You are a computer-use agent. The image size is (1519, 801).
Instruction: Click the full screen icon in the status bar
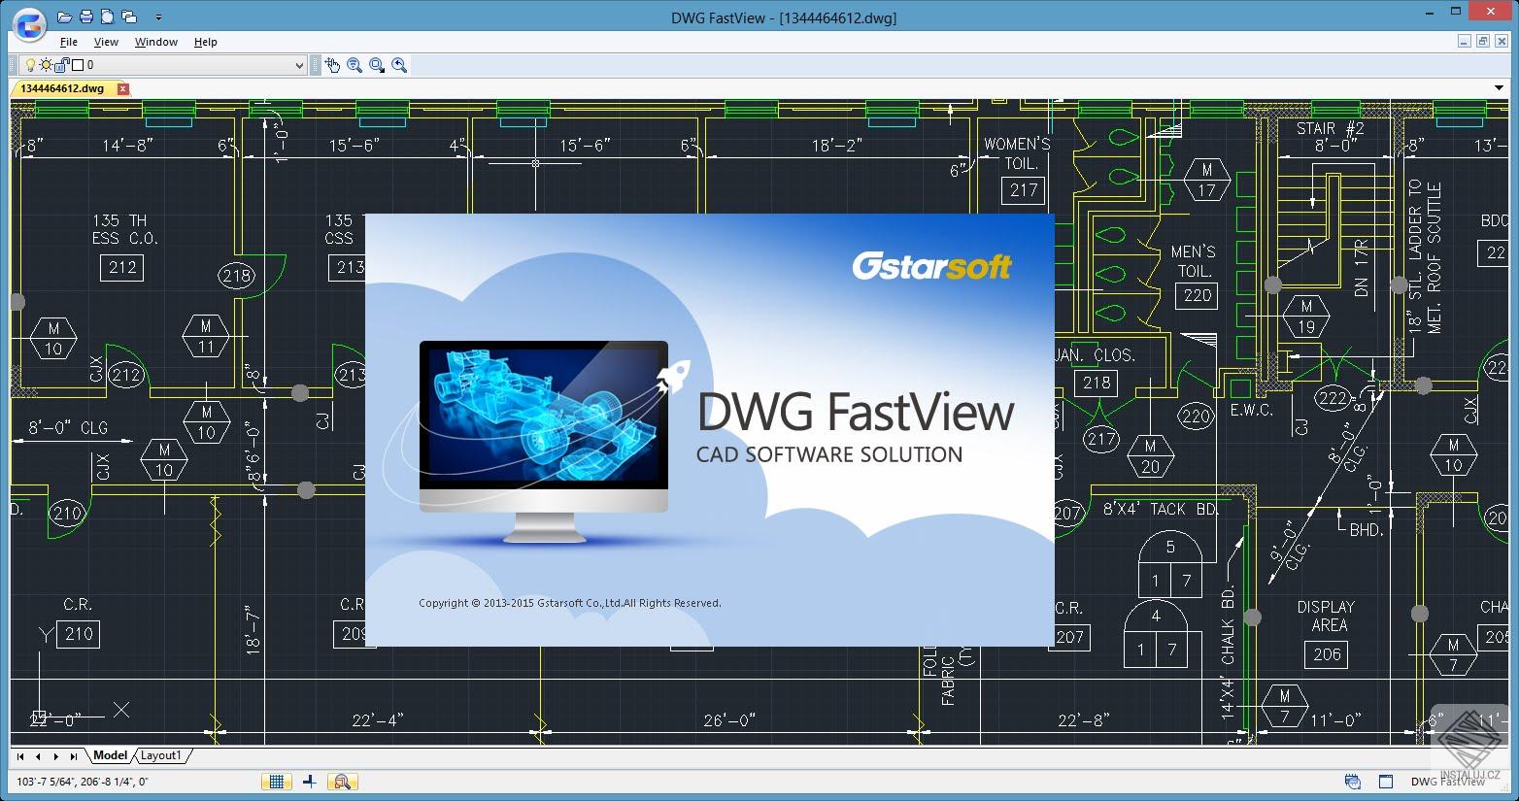click(x=1386, y=782)
